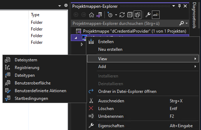Collapse all items with the collapse icon
Viewport: 201px width, 130px height.
tap(130, 15)
